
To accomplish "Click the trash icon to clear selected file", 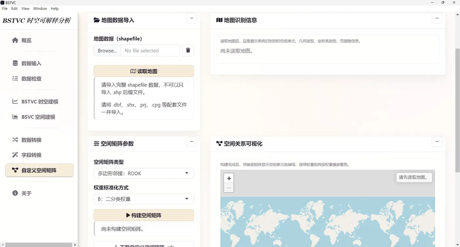I will 188,50.
